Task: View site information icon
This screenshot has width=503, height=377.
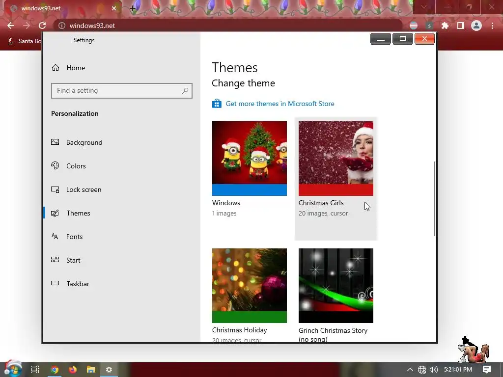Action: pos(61,26)
